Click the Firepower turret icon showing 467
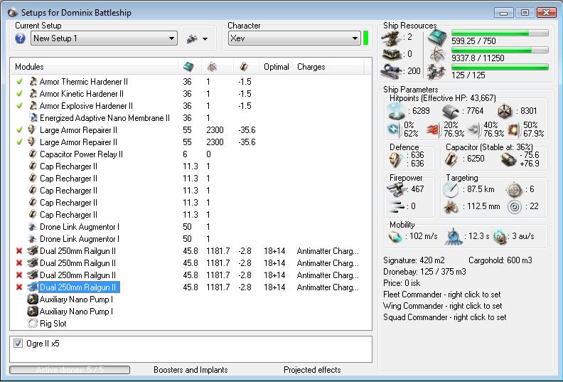Screen dimensions: 563x382 [395, 189]
